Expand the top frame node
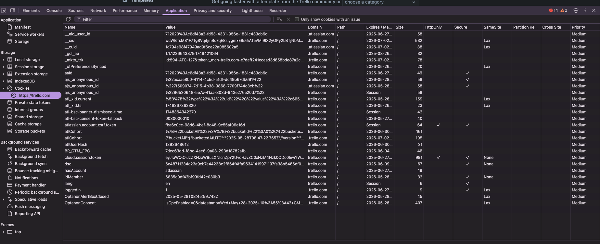This screenshot has width=600, height=244. [x=3, y=232]
